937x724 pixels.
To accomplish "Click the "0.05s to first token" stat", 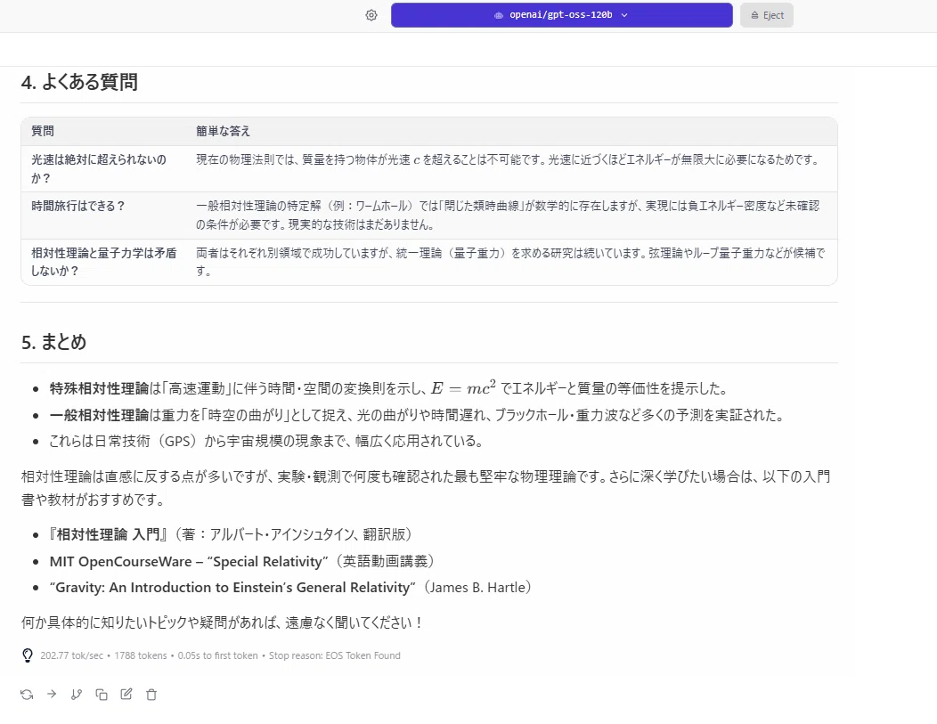I will (x=217, y=655).
